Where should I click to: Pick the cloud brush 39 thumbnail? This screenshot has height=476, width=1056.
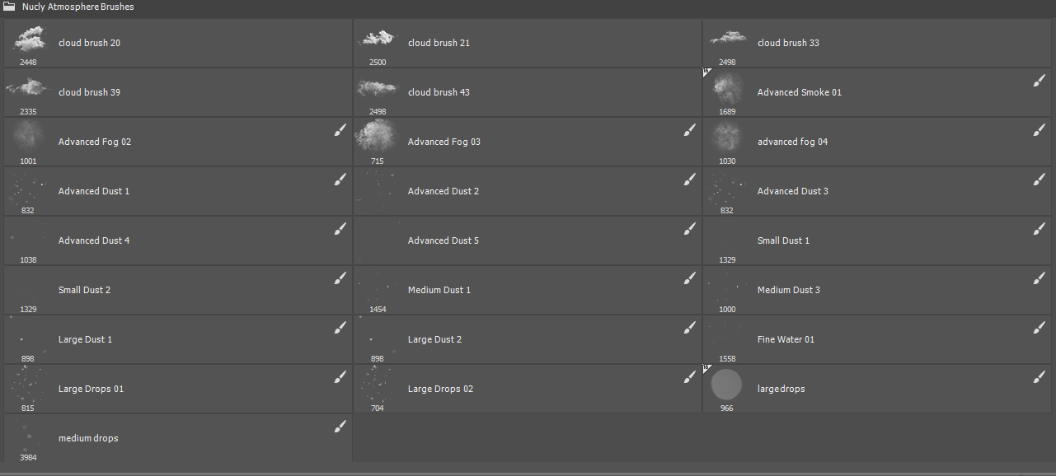[x=28, y=87]
